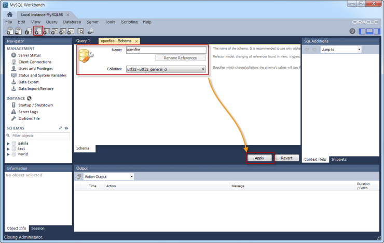Open Data Import/Restore
The height and width of the screenshot is (243, 384).
pyautogui.click(x=36, y=89)
